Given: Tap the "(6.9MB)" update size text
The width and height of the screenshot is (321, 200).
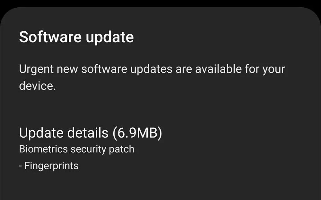Looking at the screenshot, I should point(137,133).
